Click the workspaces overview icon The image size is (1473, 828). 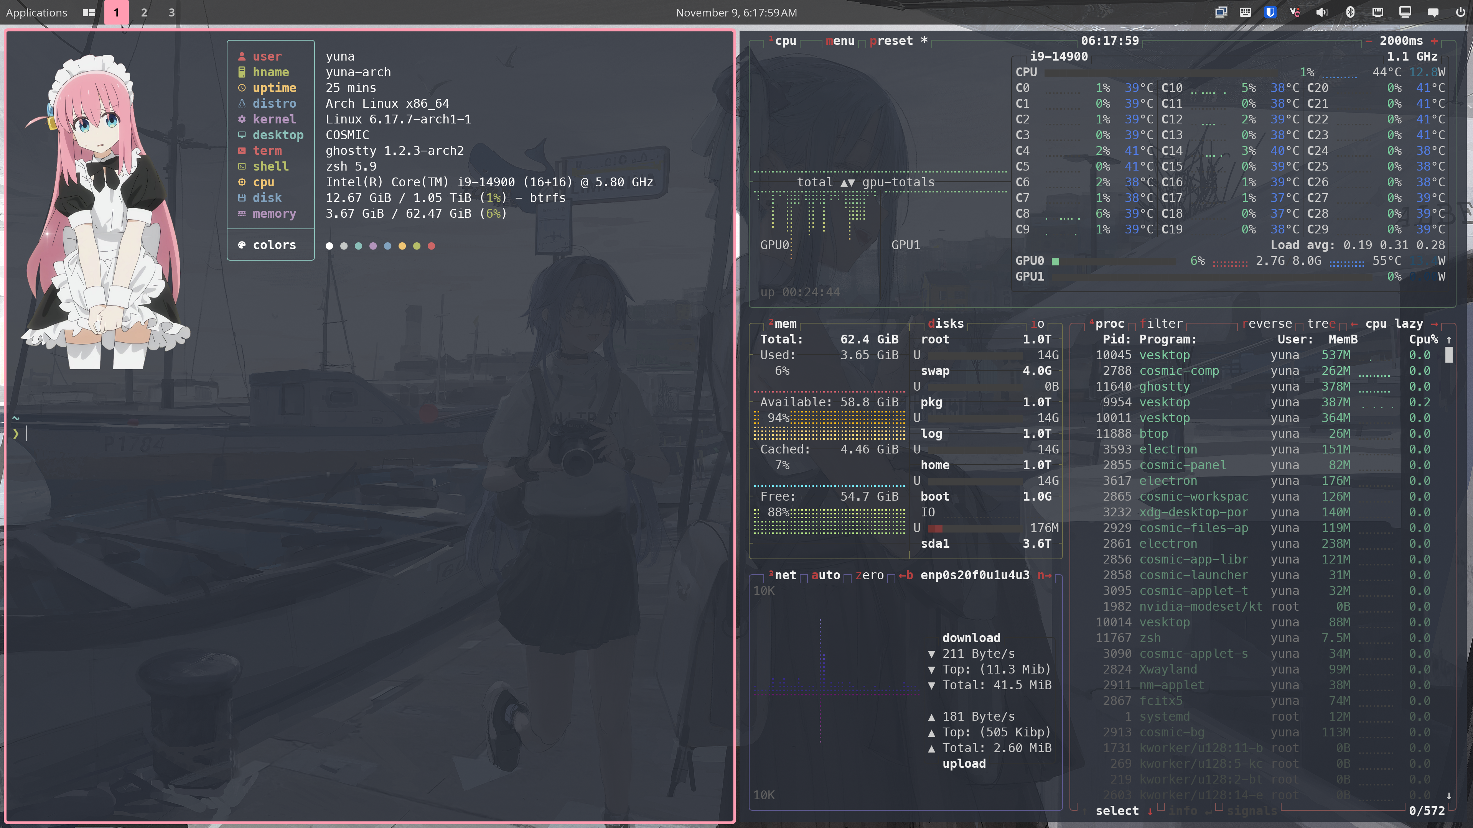tap(89, 12)
